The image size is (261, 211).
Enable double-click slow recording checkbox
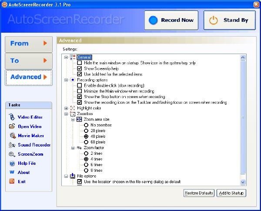click(x=80, y=85)
